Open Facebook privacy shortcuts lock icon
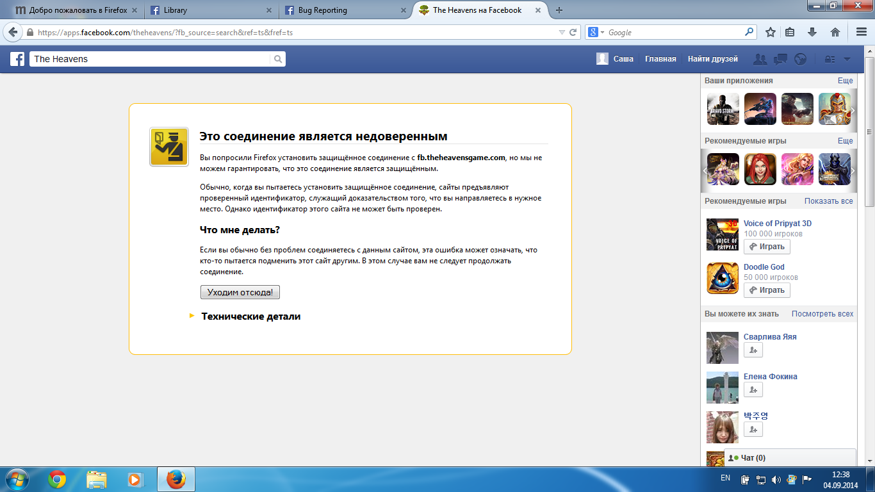 [x=830, y=59]
